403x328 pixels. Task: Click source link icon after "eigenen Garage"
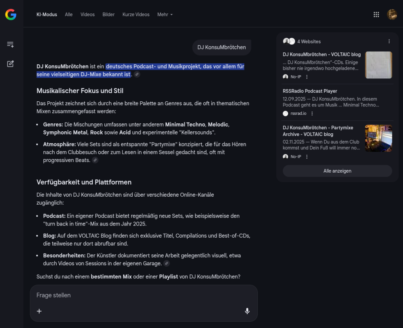tap(166, 263)
